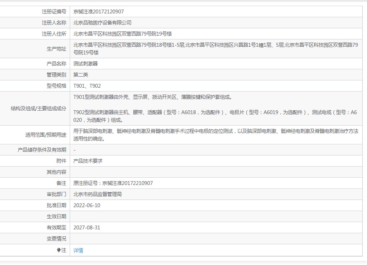Click the 注册证编号 label
This screenshot has width=367, height=265.
click(54, 11)
